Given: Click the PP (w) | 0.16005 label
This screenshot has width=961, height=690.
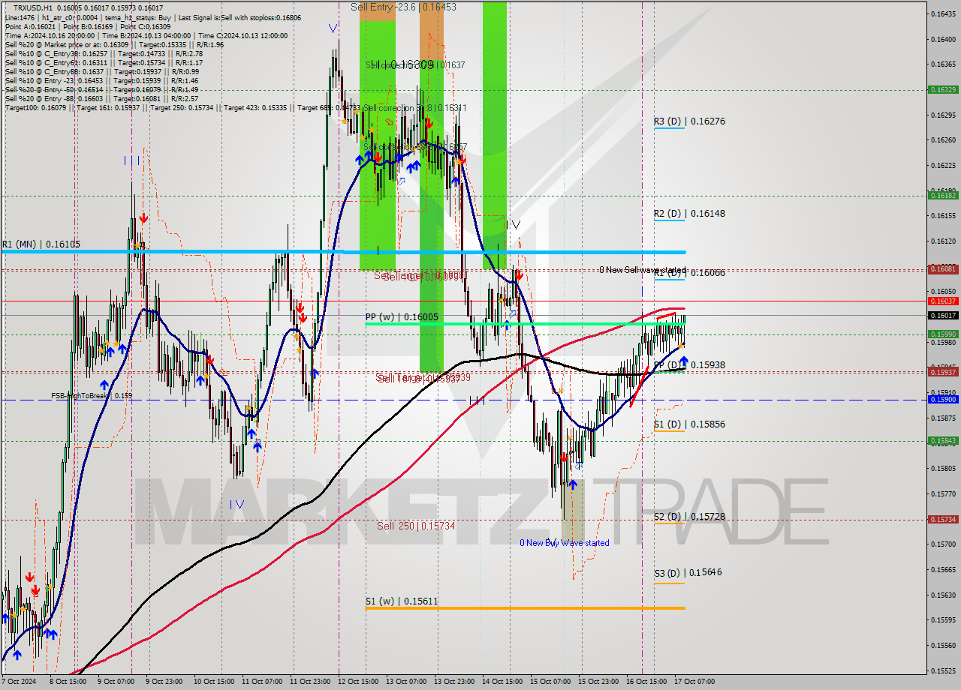Looking at the screenshot, I should [402, 317].
